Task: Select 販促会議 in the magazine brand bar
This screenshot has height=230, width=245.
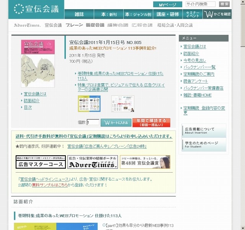Action: point(95,25)
